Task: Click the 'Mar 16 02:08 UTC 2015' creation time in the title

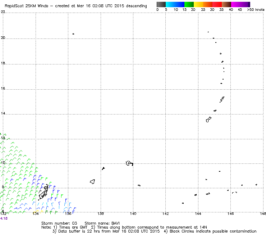Action: 101,6
